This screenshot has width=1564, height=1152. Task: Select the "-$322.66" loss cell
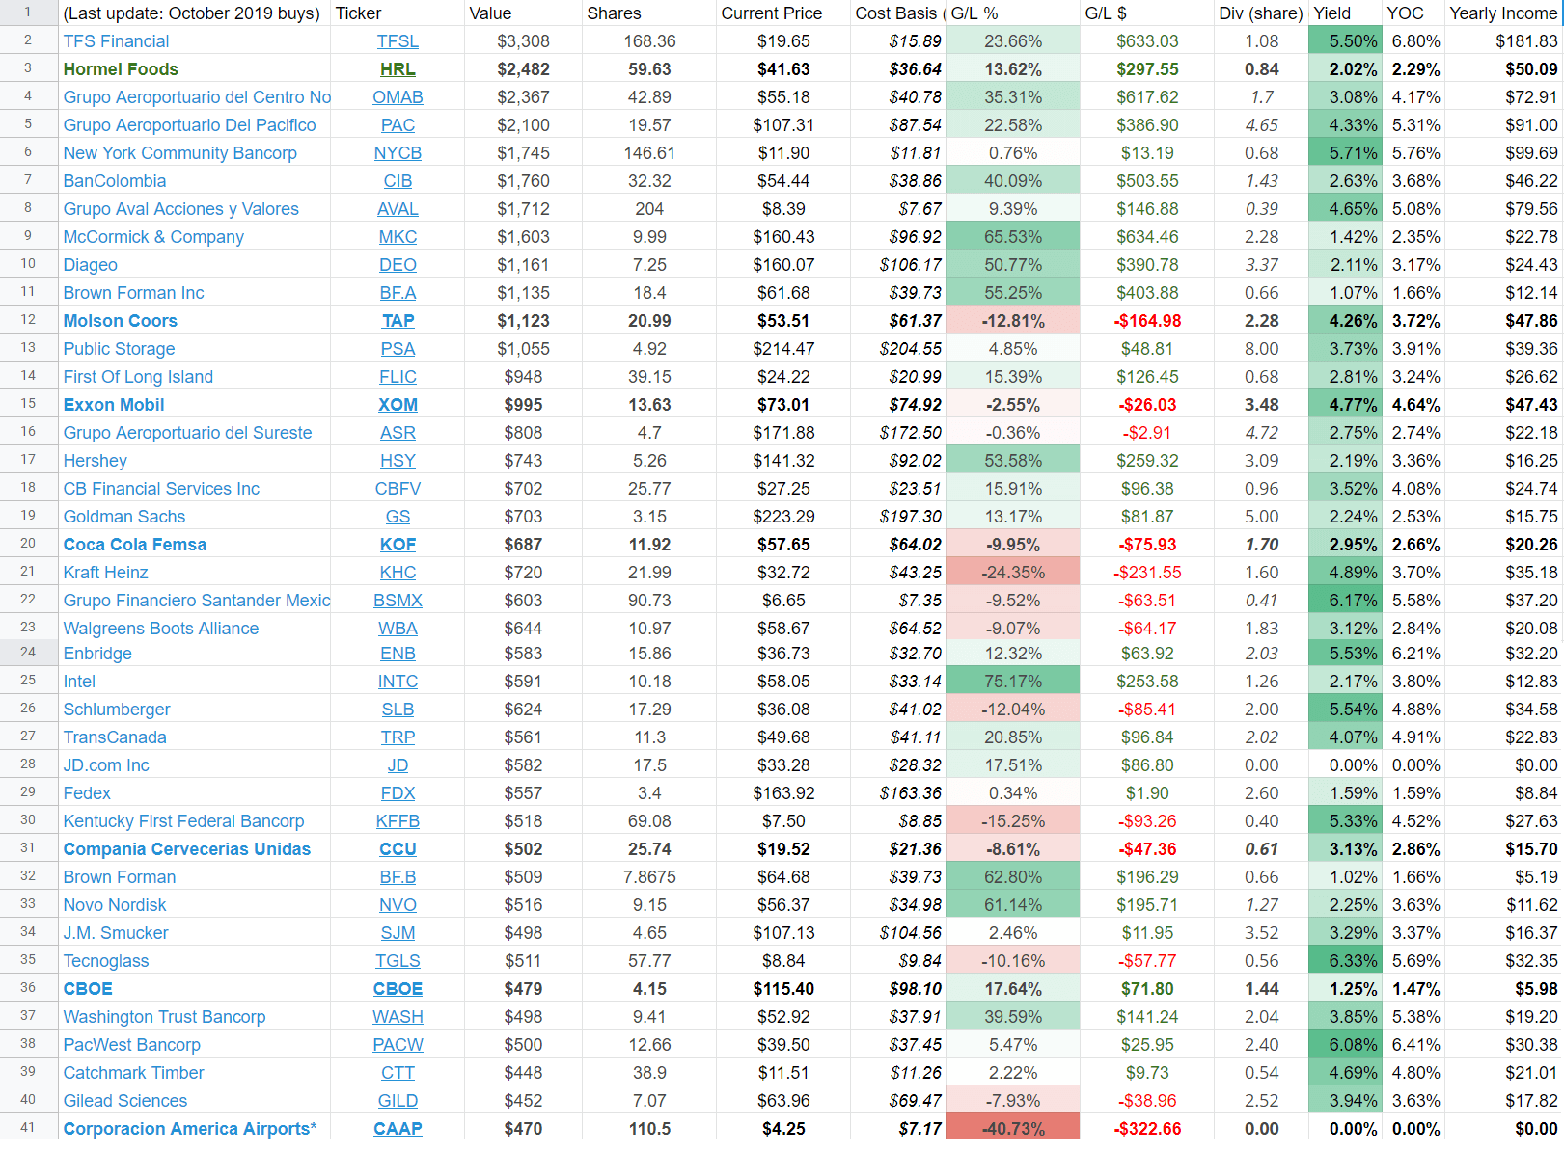click(x=1147, y=1129)
